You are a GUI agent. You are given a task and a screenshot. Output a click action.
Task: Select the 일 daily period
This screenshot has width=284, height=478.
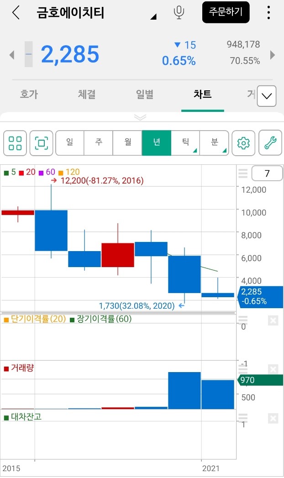click(69, 143)
